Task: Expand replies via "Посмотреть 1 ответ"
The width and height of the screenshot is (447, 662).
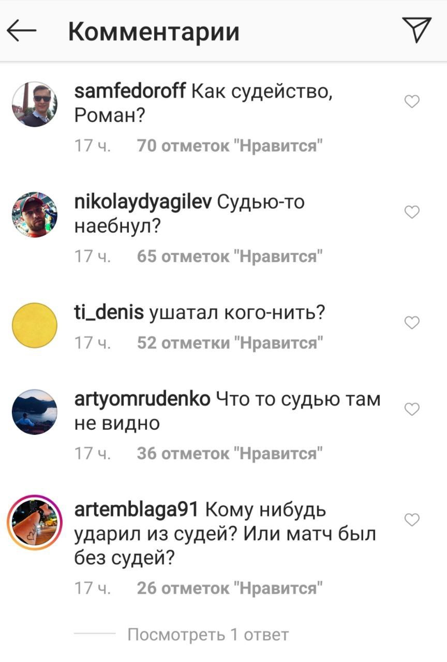Action: tap(208, 634)
